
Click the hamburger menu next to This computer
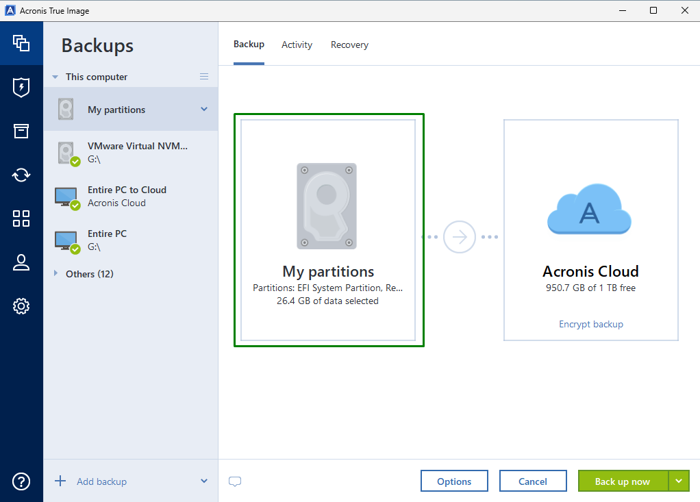pyautogui.click(x=203, y=76)
